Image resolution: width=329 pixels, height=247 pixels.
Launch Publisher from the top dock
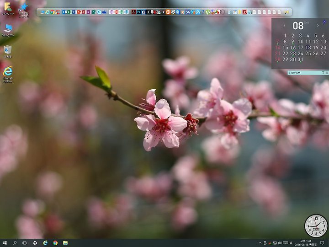point(94,12)
